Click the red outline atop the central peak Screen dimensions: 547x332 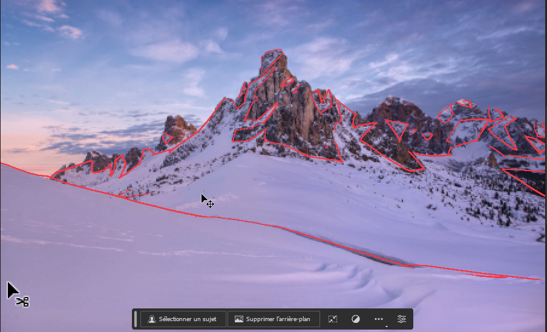pyautogui.click(x=272, y=51)
